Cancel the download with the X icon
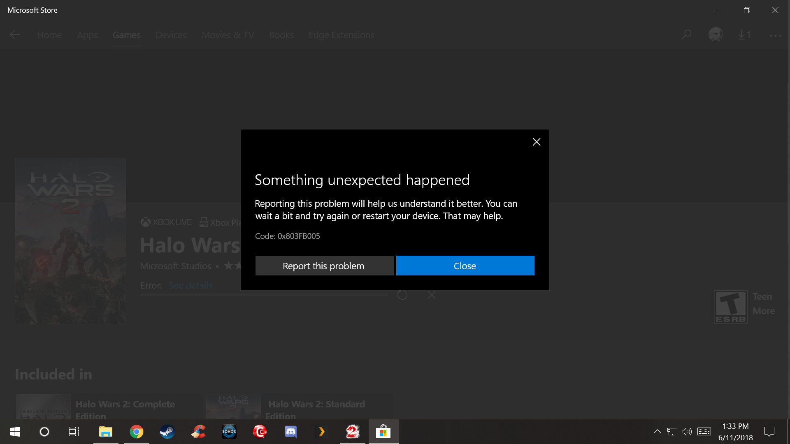 [x=432, y=295]
